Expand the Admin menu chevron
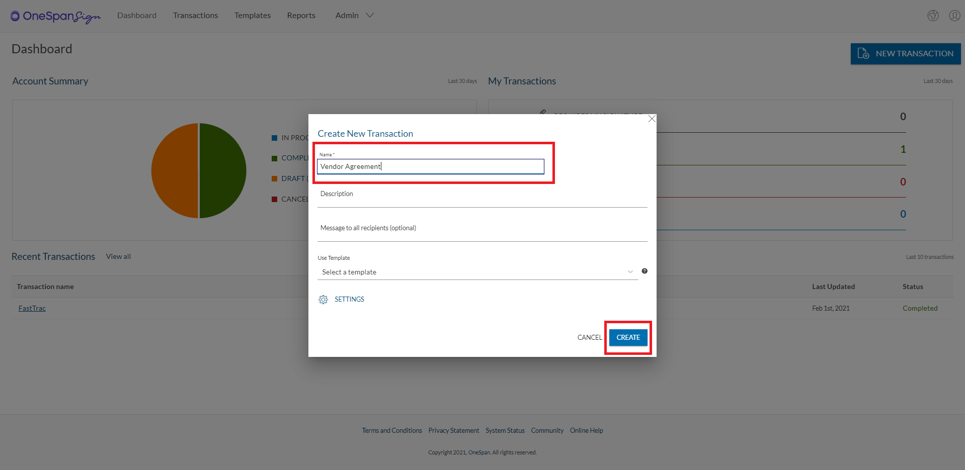Image resolution: width=965 pixels, height=470 pixels. 370,16
